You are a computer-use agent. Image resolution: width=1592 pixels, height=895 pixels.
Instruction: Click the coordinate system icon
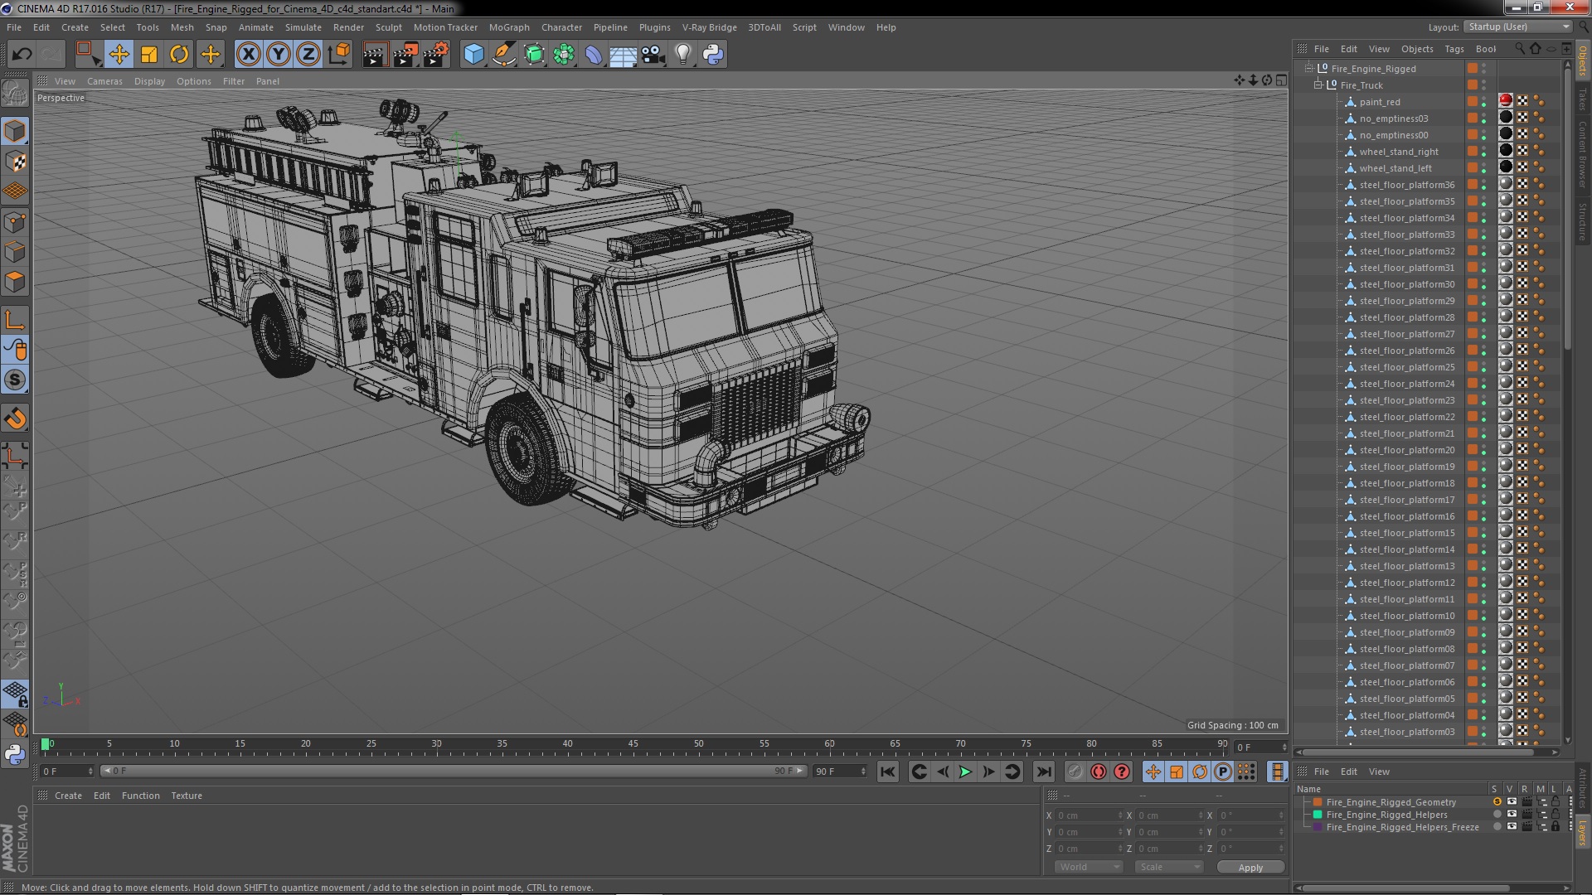339,55
